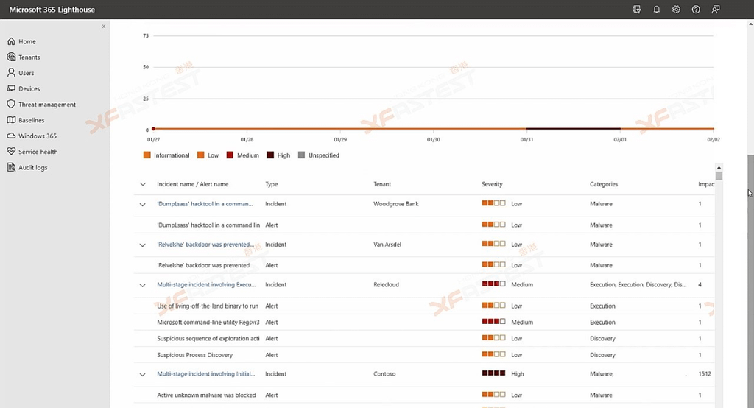Sort by Categories column header
The height and width of the screenshot is (408, 754).
pos(604,184)
